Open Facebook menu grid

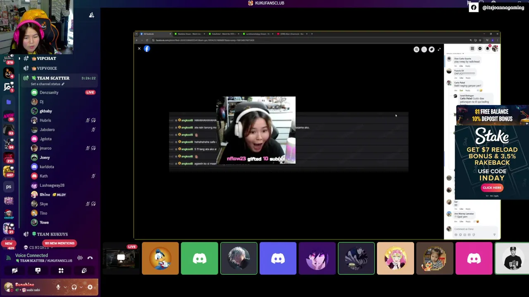[x=472, y=49]
